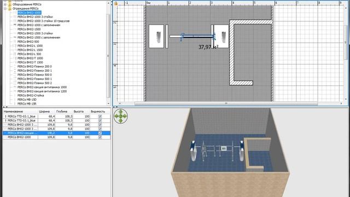Screen dimensions: 350x197
Task: Click the icon beside PERCo BH02-1500 с заполнением
Action: point(15,37)
